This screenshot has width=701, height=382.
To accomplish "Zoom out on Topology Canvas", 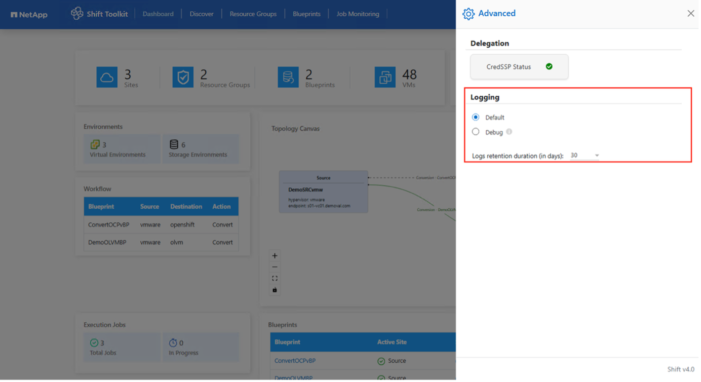I will point(275,267).
